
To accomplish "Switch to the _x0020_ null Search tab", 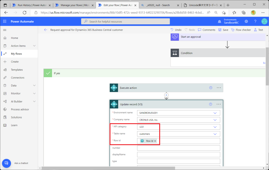I will pos(160,5).
